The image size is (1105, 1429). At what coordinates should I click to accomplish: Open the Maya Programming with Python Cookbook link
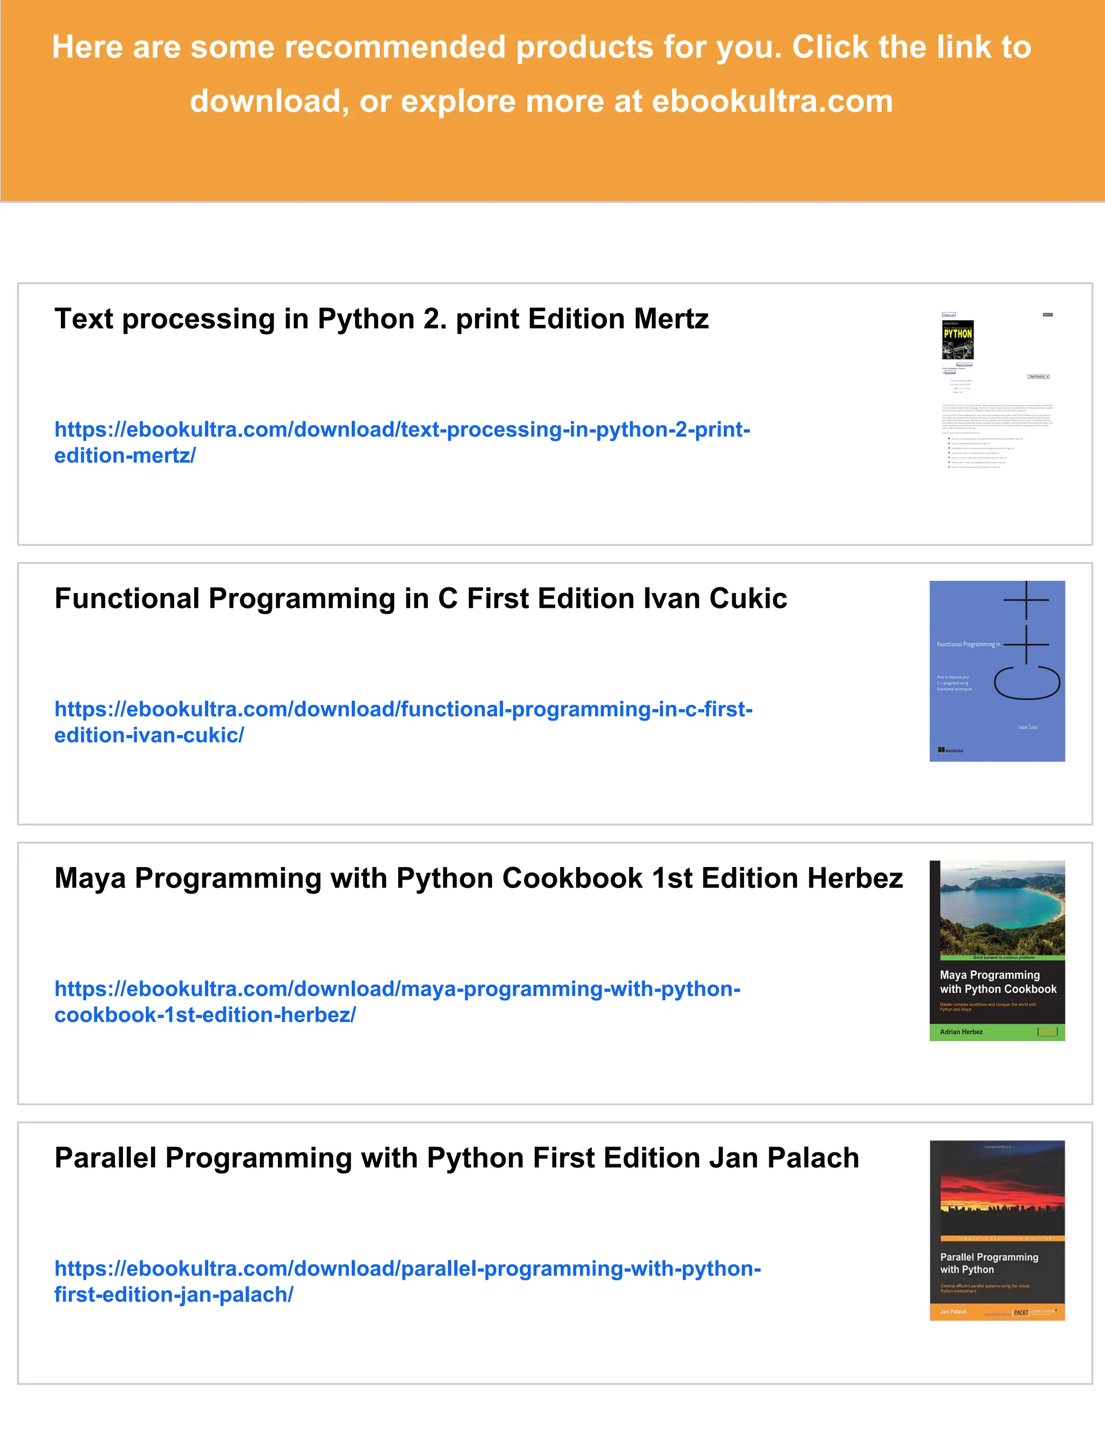point(397,1002)
